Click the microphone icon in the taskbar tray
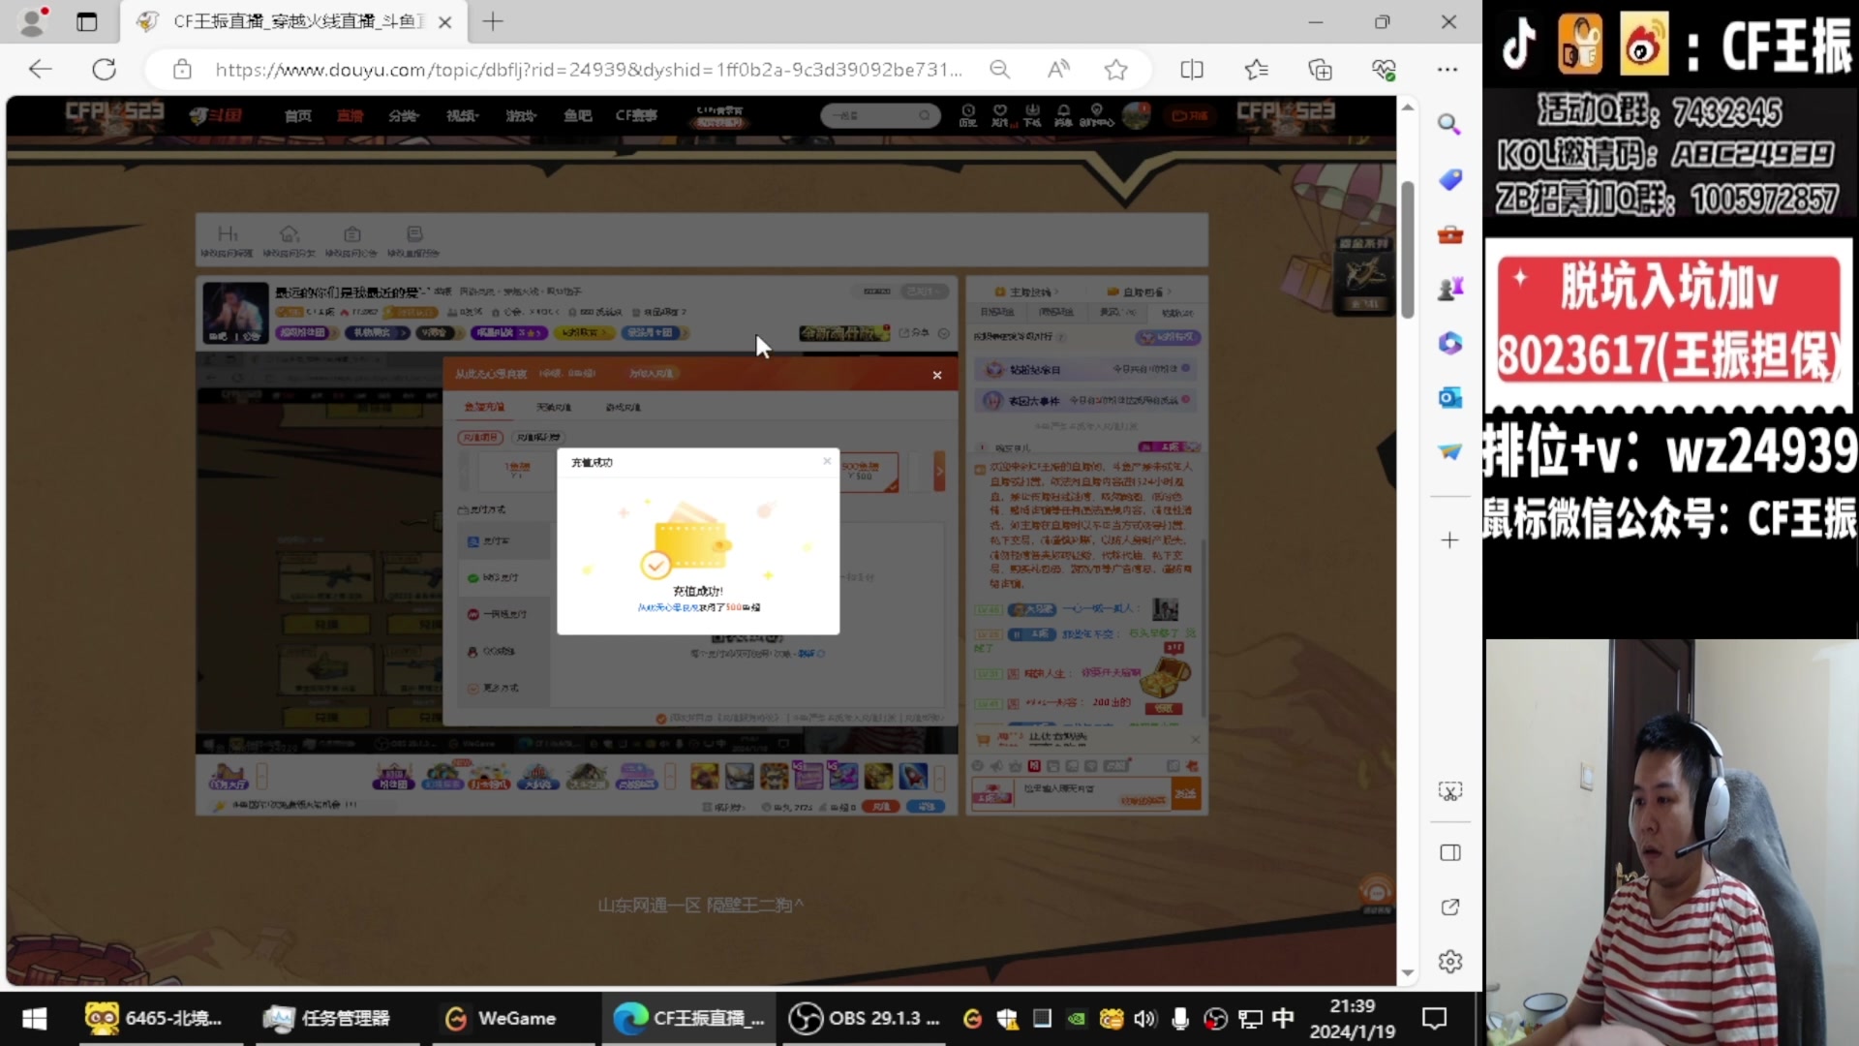 (x=1180, y=1019)
